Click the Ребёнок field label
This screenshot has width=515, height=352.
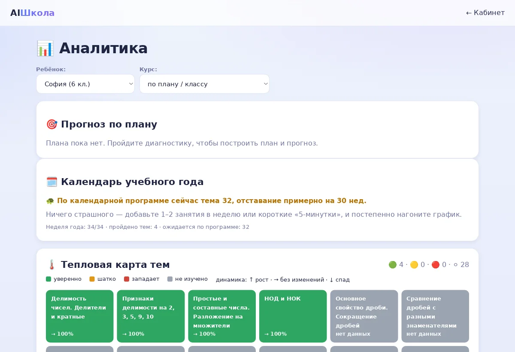pos(51,69)
